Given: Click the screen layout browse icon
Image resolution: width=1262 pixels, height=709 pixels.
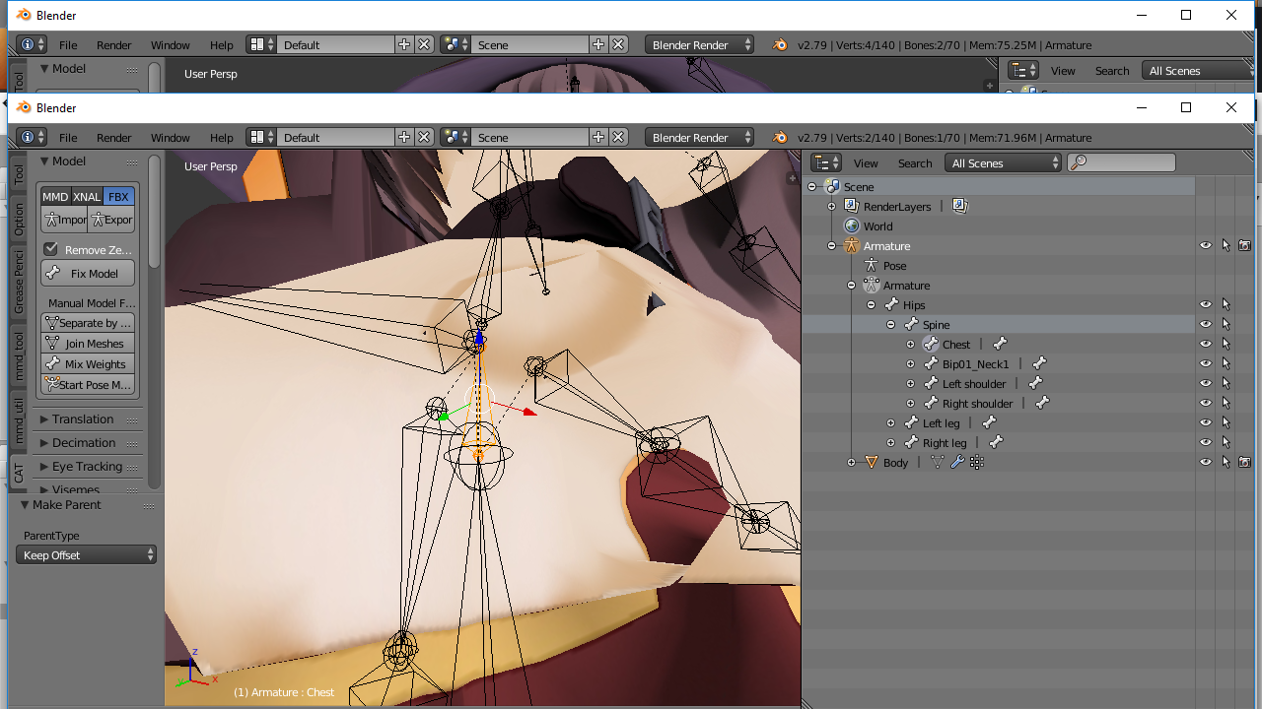Looking at the screenshot, I should [261, 138].
